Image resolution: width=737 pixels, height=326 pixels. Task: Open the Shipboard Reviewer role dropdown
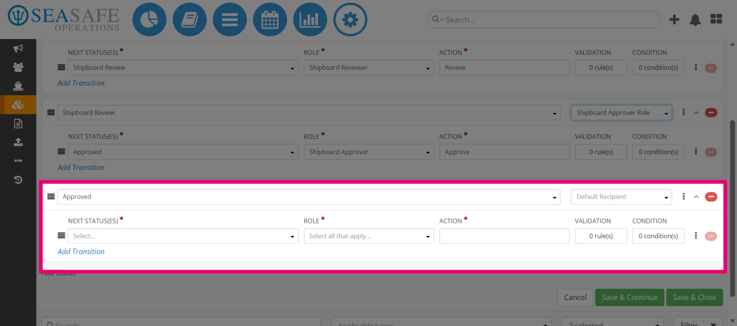369,67
